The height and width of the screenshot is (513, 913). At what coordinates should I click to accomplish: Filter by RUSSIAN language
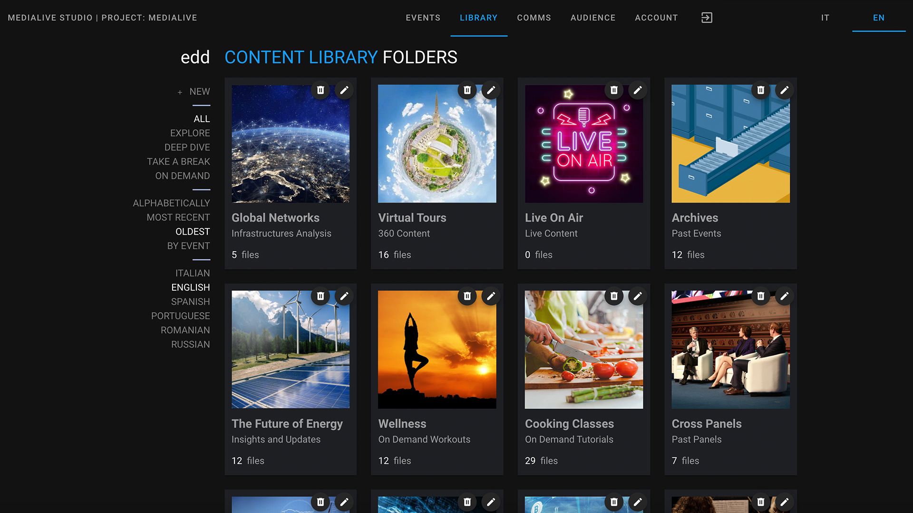(x=190, y=344)
